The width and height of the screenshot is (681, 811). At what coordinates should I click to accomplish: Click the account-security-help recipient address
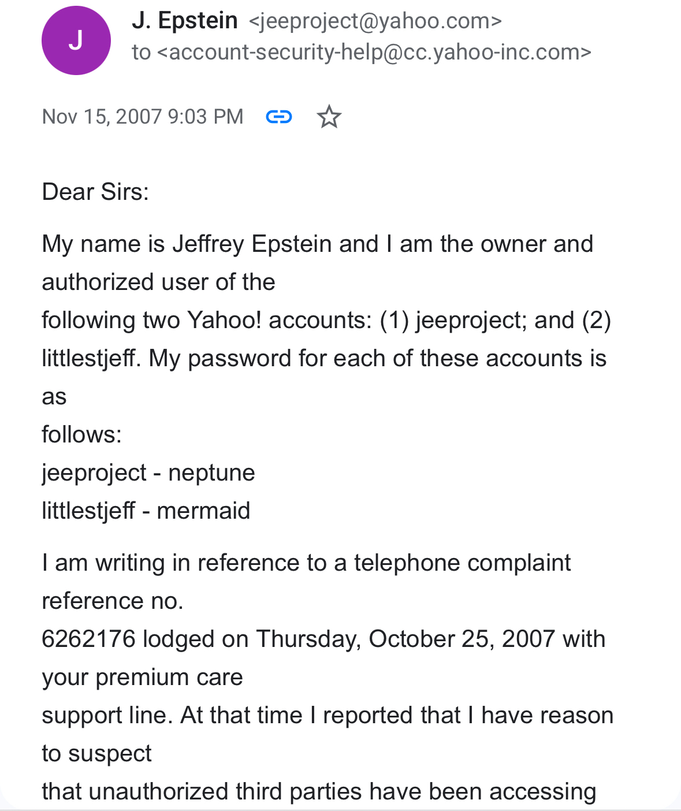[x=374, y=53]
